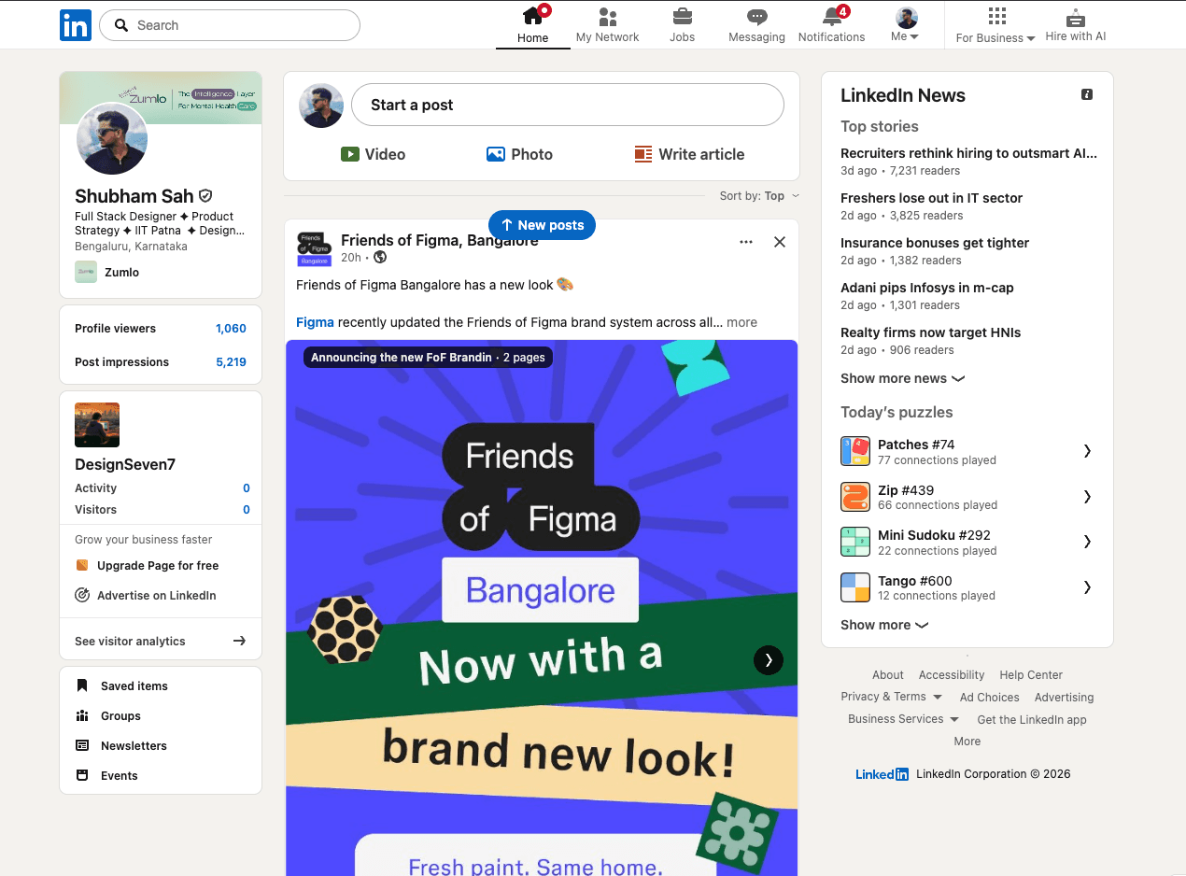1186x876 pixels.
Task: Click the LinkedIn logo icon
Action: pos(76,25)
